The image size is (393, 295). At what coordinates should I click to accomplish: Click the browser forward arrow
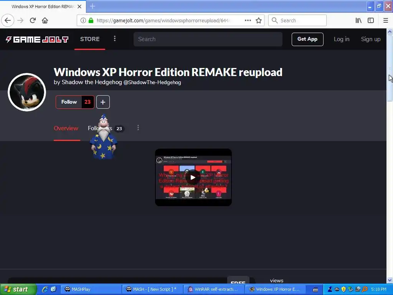point(21,20)
